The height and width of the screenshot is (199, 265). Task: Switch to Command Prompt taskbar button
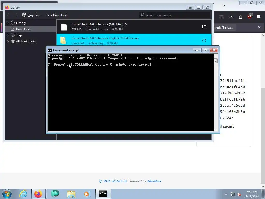(103, 194)
